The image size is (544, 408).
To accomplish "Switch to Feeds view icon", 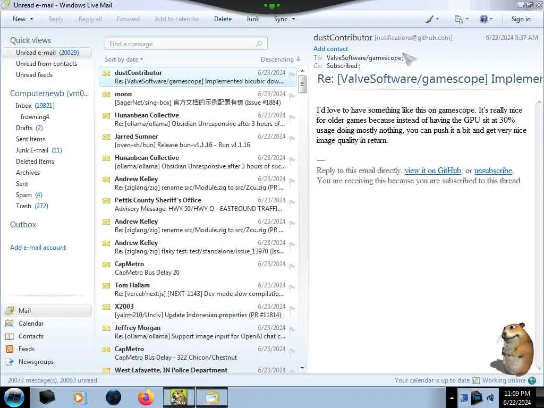I will pos(10,348).
